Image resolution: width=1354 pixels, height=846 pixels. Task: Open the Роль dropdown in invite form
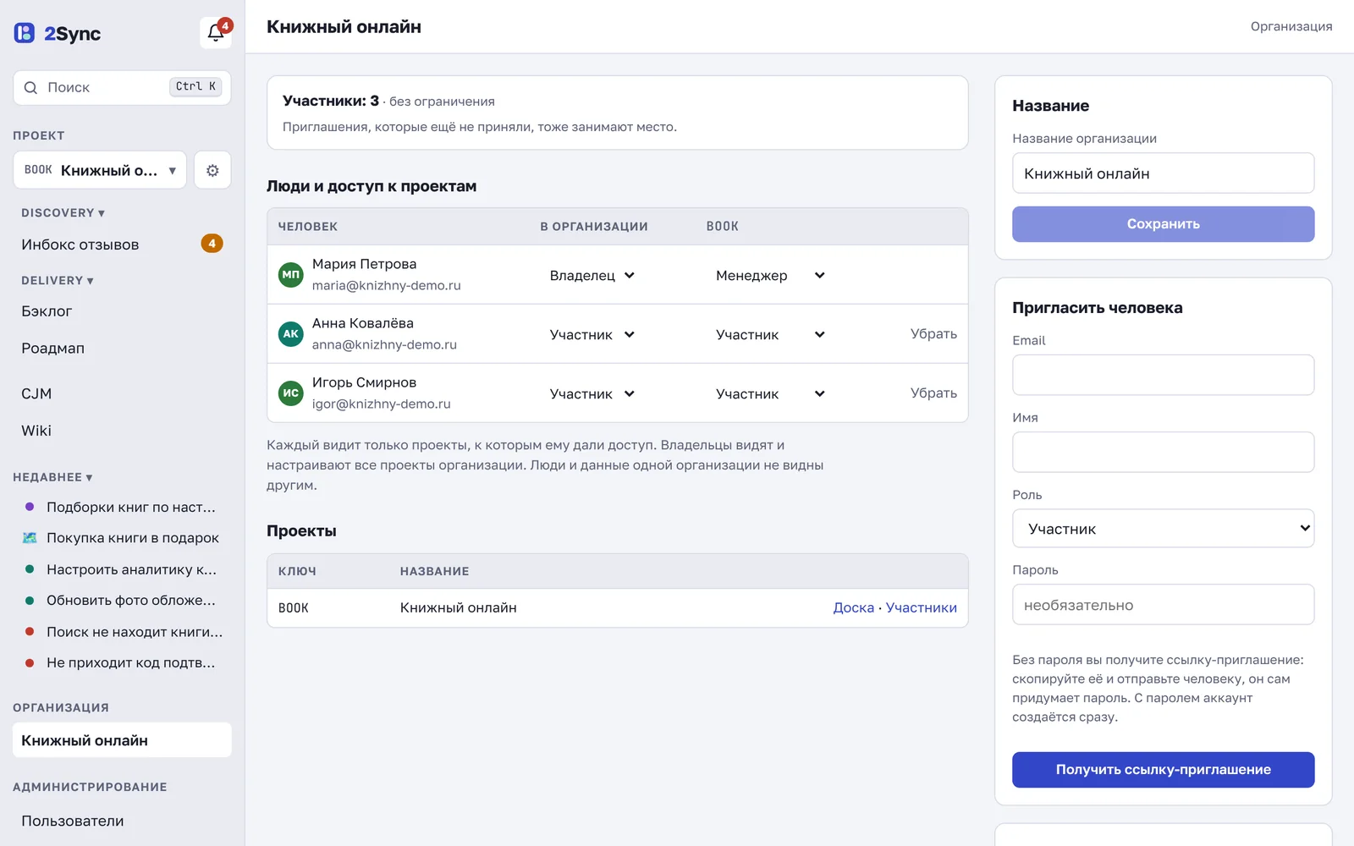click(1163, 528)
